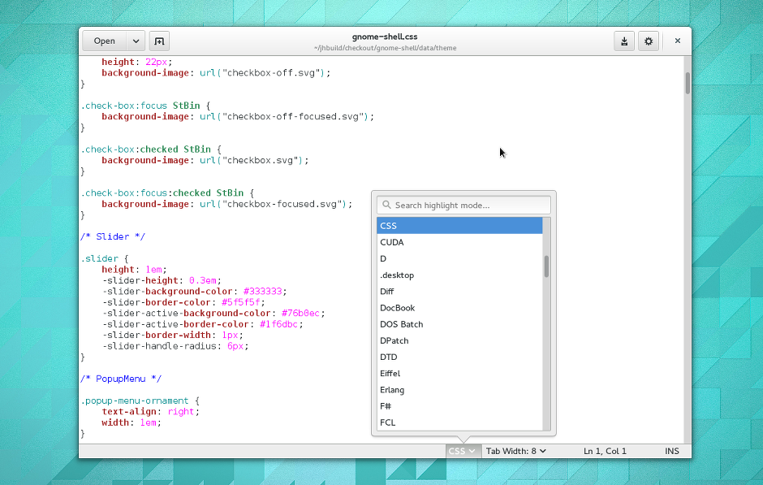Screen dimensions: 763x485
Task: Open the gear settings menu
Action: (649, 41)
